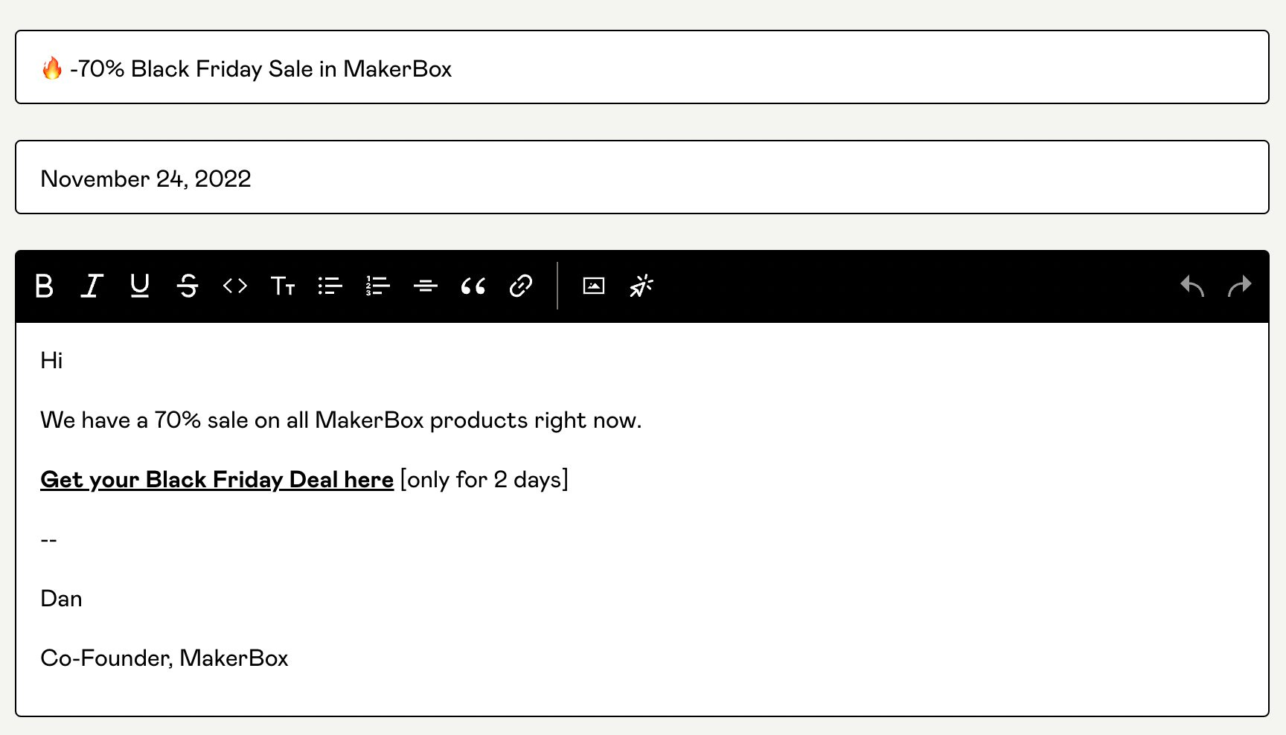Viewport: 1286px width, 735px height.
Task: Insert a horizontal divider line
Action: point(426,286)
